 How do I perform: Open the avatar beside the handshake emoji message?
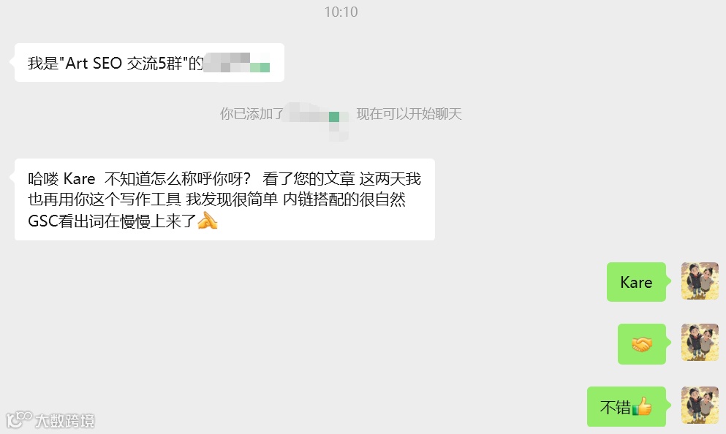point(700,343)
